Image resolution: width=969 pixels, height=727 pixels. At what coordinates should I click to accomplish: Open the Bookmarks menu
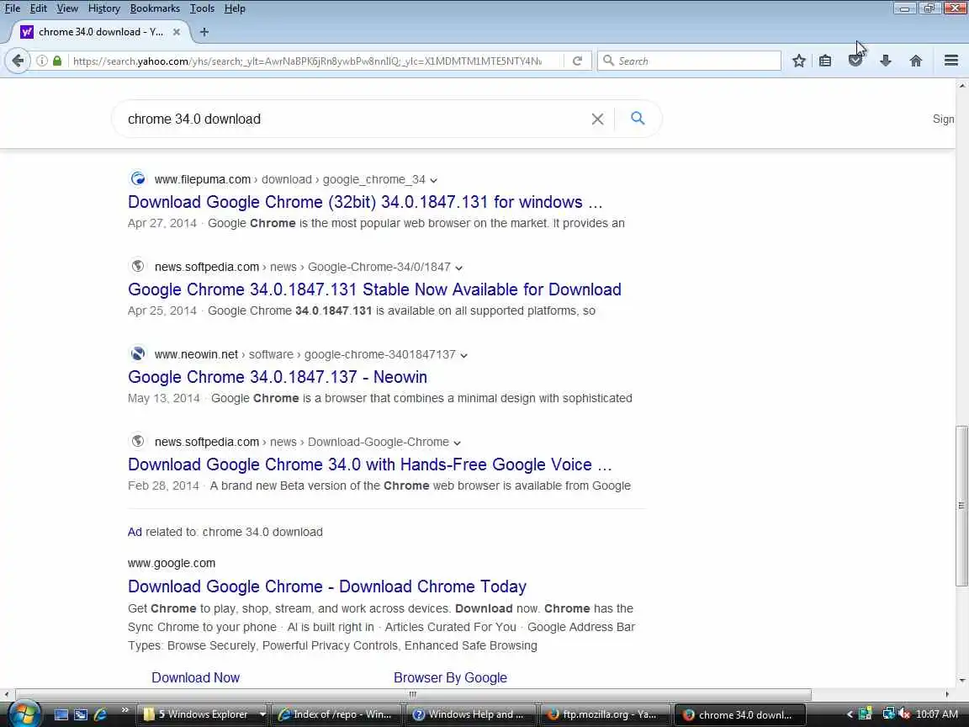(155, 8)
